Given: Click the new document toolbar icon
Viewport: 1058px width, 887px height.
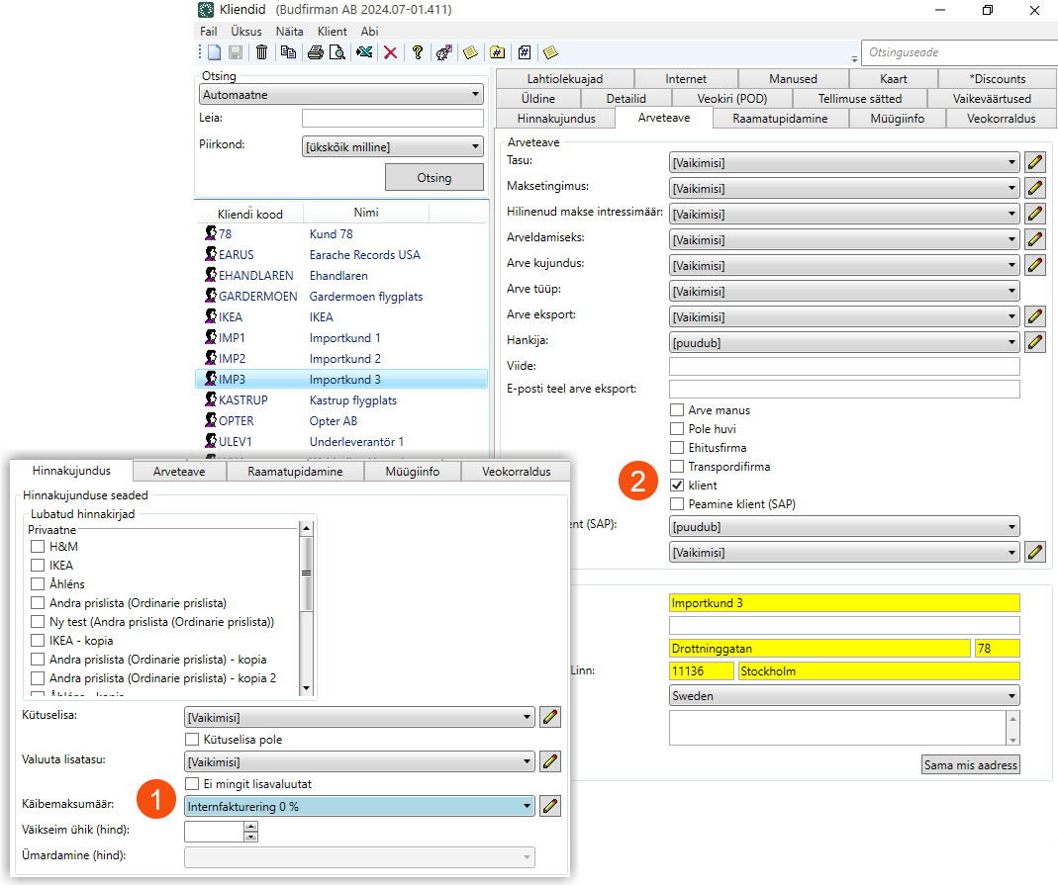Looking at the screenshot, I should point(214,52).
